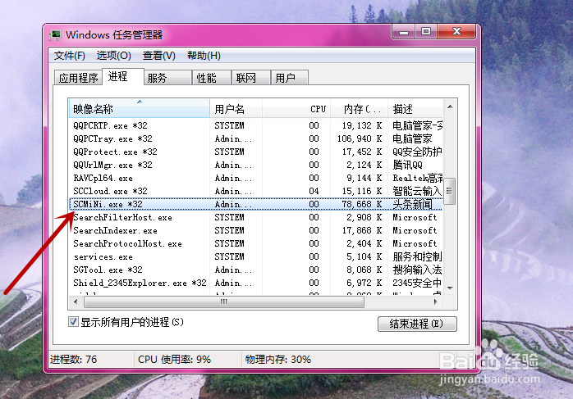Click the 106,940 K memory value

tap(360, 138)
